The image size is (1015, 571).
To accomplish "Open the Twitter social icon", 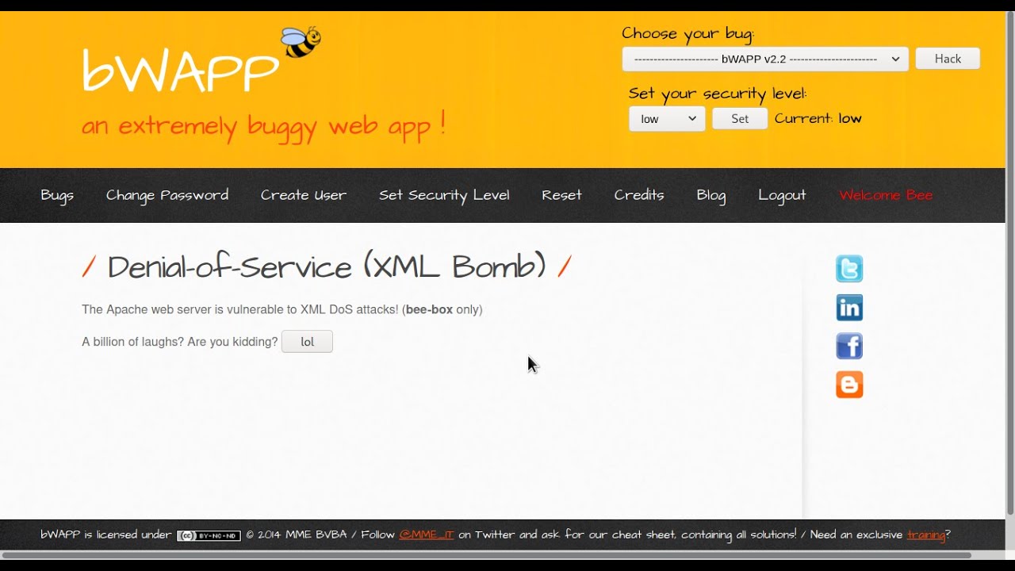I will pos(849,269).
